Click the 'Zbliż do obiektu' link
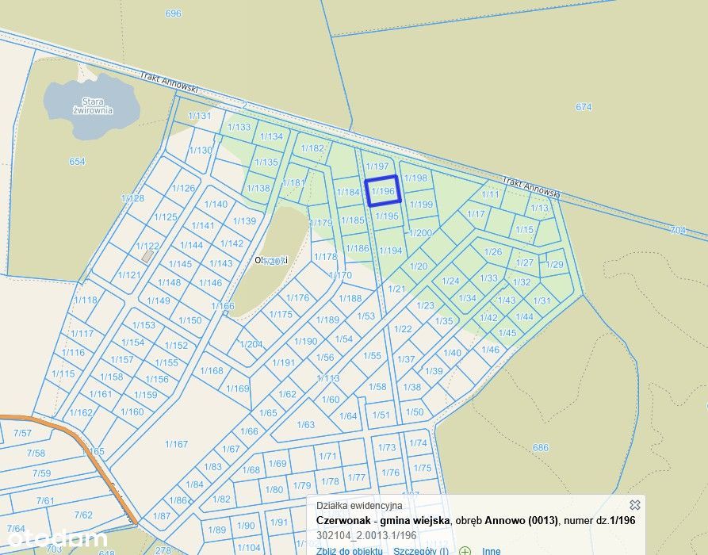708x555 pixels. pos(349,551)
